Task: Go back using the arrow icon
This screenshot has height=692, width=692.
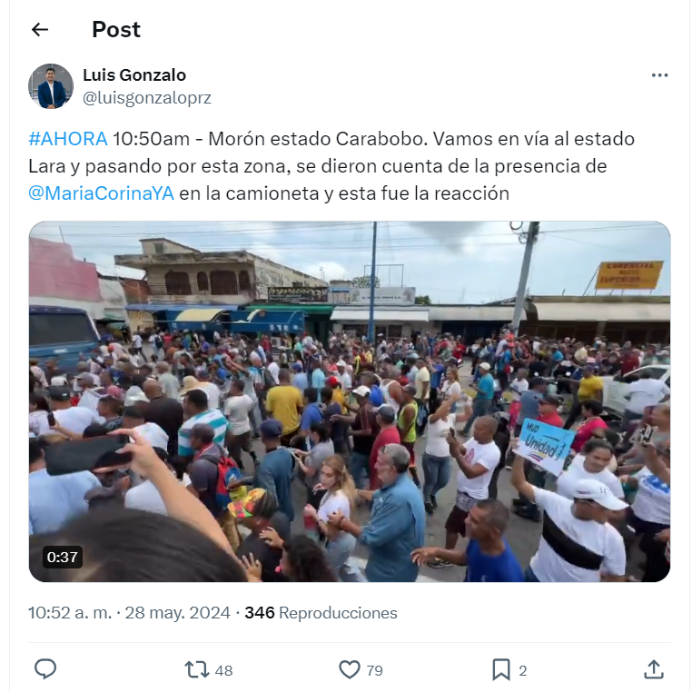Action: (x=40, y=30)
